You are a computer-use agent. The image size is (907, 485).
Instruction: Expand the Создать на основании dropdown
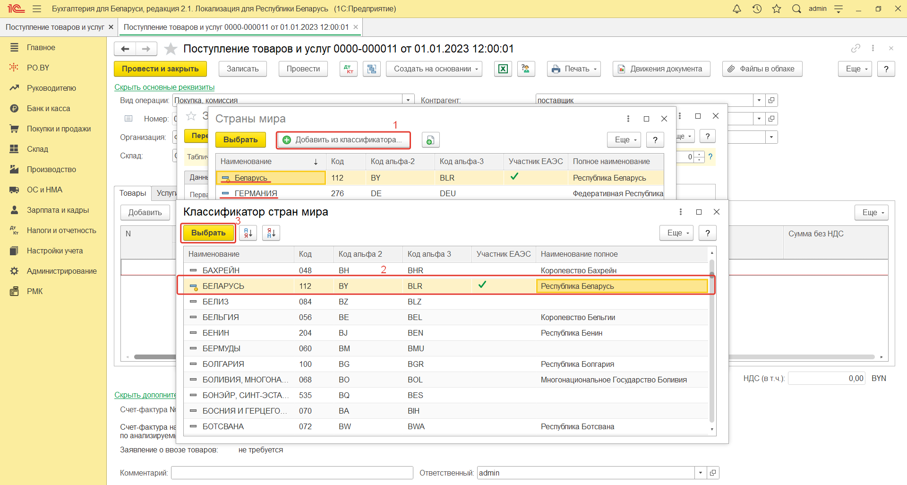(434, 69)
